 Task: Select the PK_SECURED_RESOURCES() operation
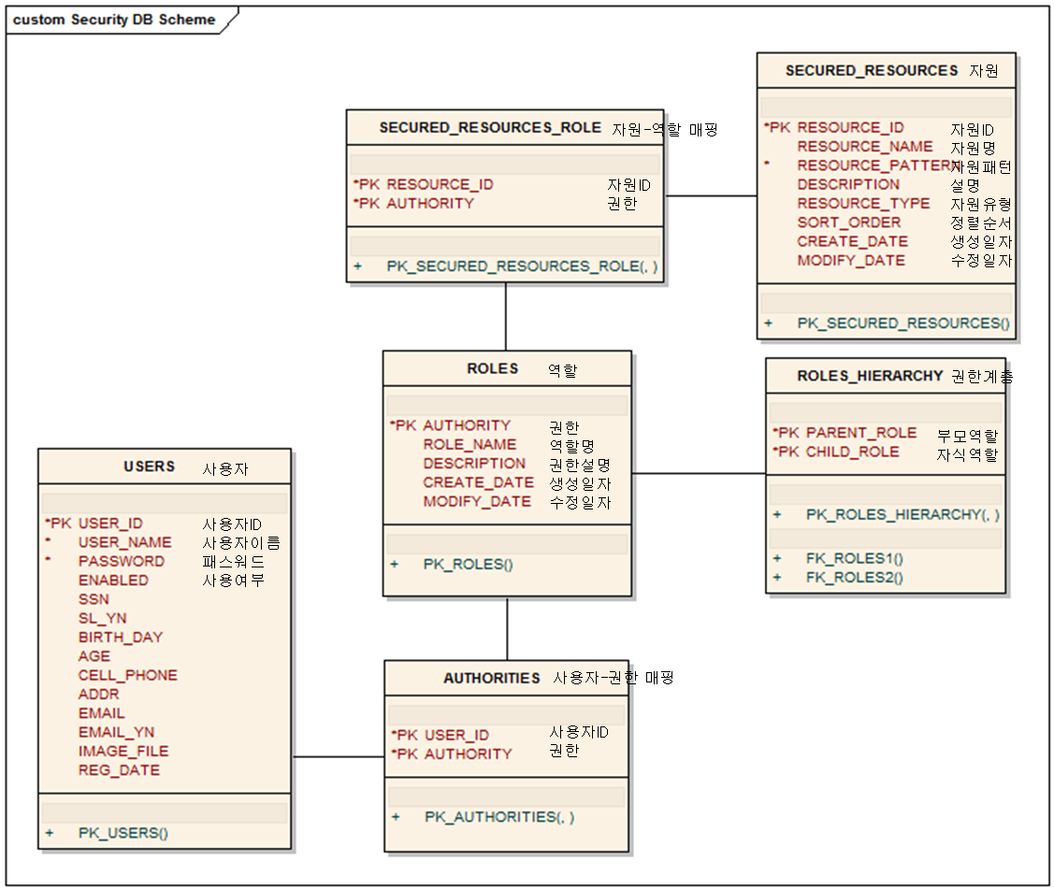903,323
